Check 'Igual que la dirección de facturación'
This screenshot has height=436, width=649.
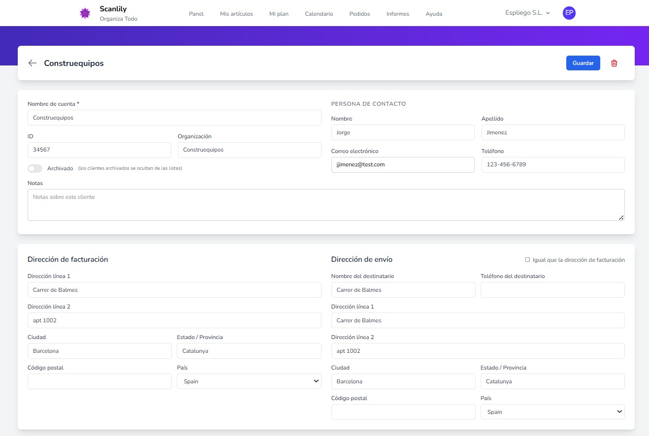[527, 260]
